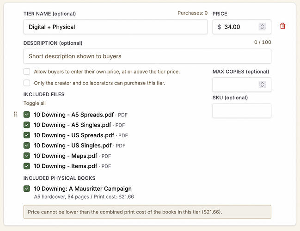Focus the Description input field
Screen dimensions: 300x231
click(147, 56)
